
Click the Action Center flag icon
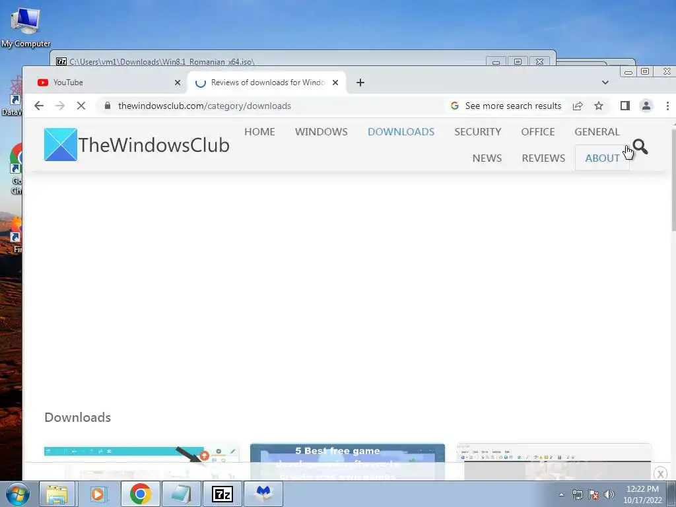coord(593,494)
